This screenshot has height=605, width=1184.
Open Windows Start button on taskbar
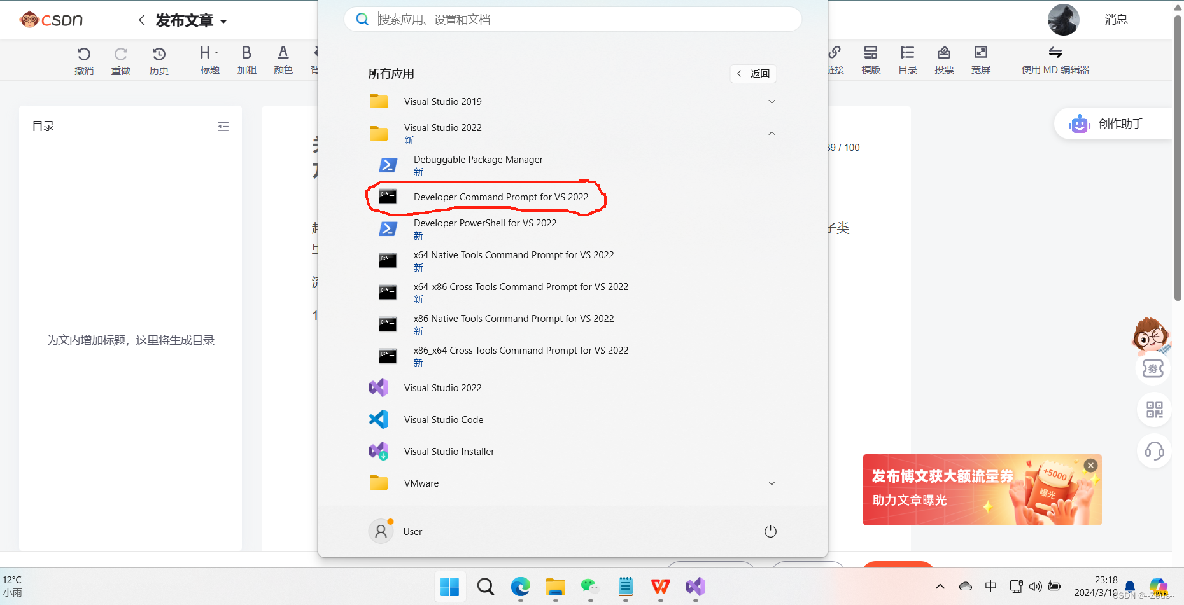coord(449,587)
